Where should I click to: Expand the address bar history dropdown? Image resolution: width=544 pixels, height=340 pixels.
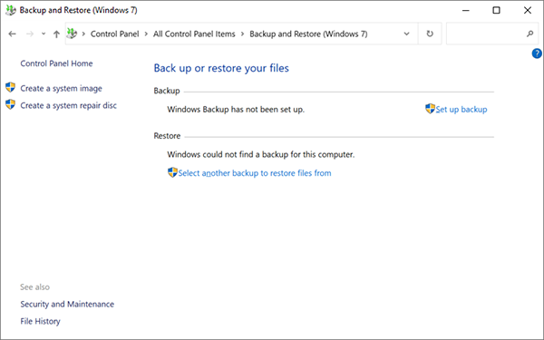click(406, 34)
